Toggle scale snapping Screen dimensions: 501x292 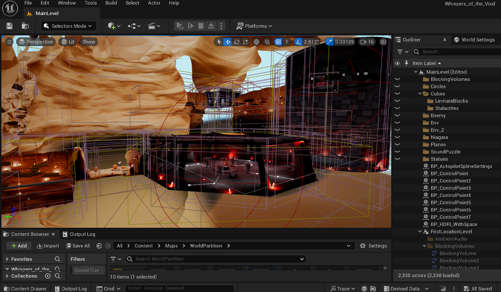tap(330, 42)
